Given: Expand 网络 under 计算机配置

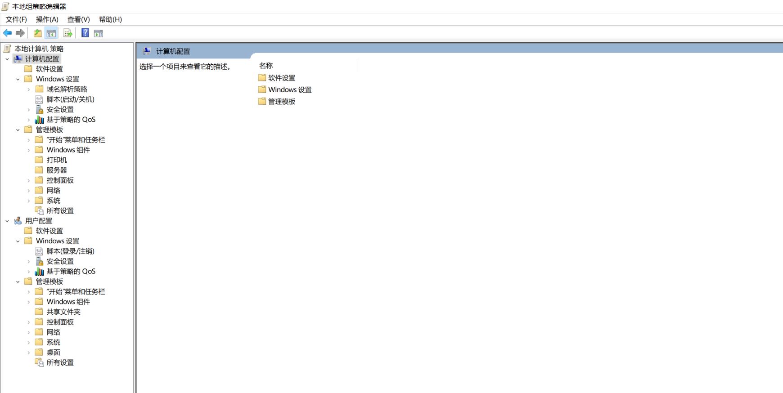Looking at the screenshot, I should point(29,191).
